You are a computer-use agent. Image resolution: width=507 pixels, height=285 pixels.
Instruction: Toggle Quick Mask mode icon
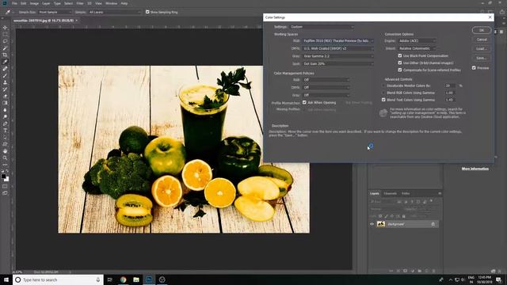(x=5, y=187)
